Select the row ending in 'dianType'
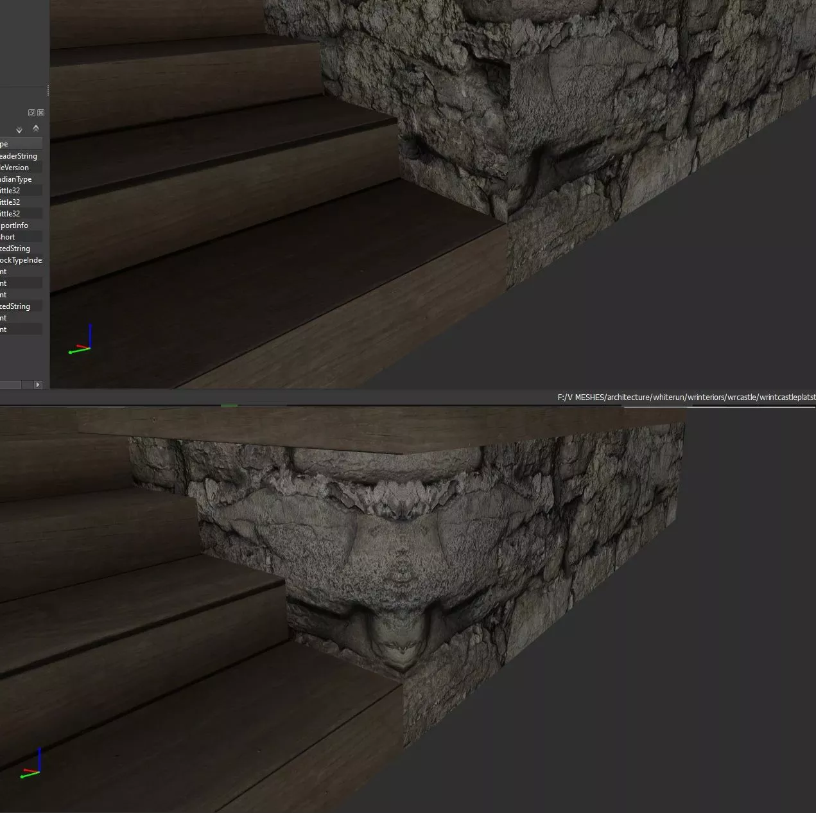816x813 pixels. tap(21, 179)
